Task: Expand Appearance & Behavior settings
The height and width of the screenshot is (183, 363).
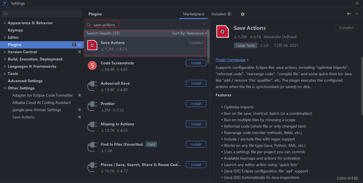Action: pyautogui.click(x=5, y=23)
